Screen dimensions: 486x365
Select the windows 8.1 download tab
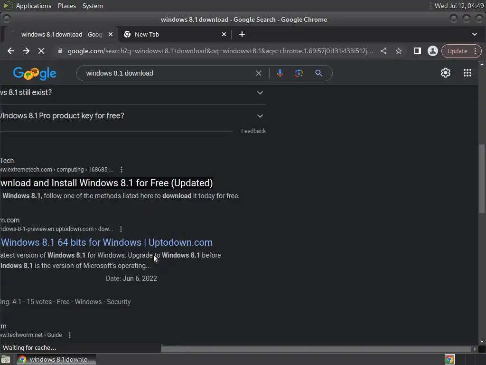tap(62, 34)
